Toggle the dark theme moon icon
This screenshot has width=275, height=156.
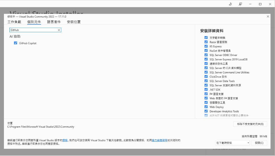(230, 4)
